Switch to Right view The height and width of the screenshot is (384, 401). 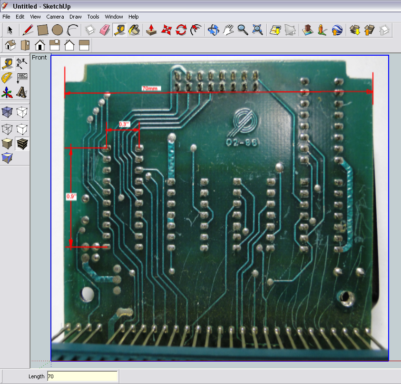55,45
